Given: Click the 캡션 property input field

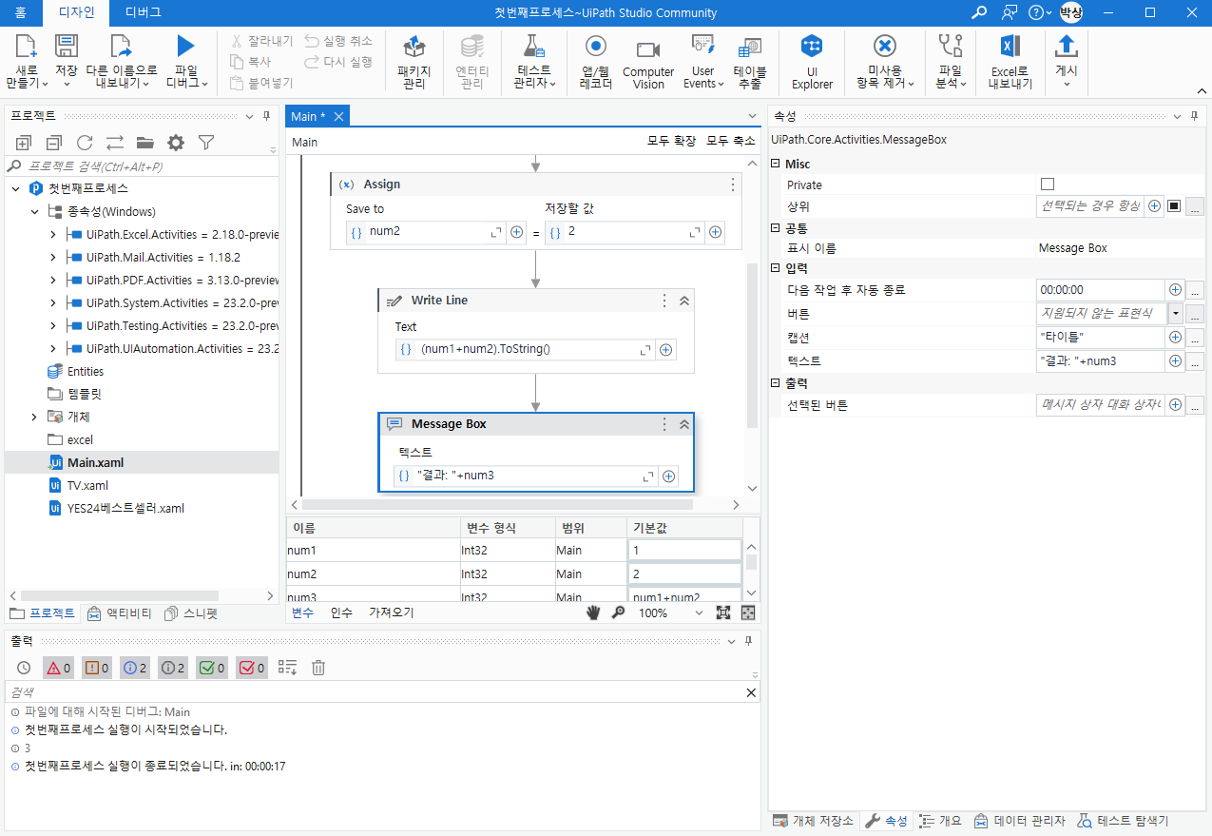Looking at the screenshot, I should pos(1100,338).
